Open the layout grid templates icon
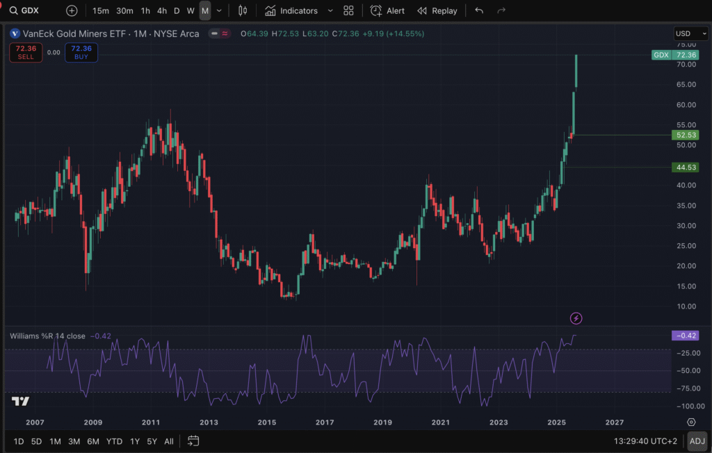The width and height of the screenshot is (712, 453). pyautogui.click(x=348, y=10)
